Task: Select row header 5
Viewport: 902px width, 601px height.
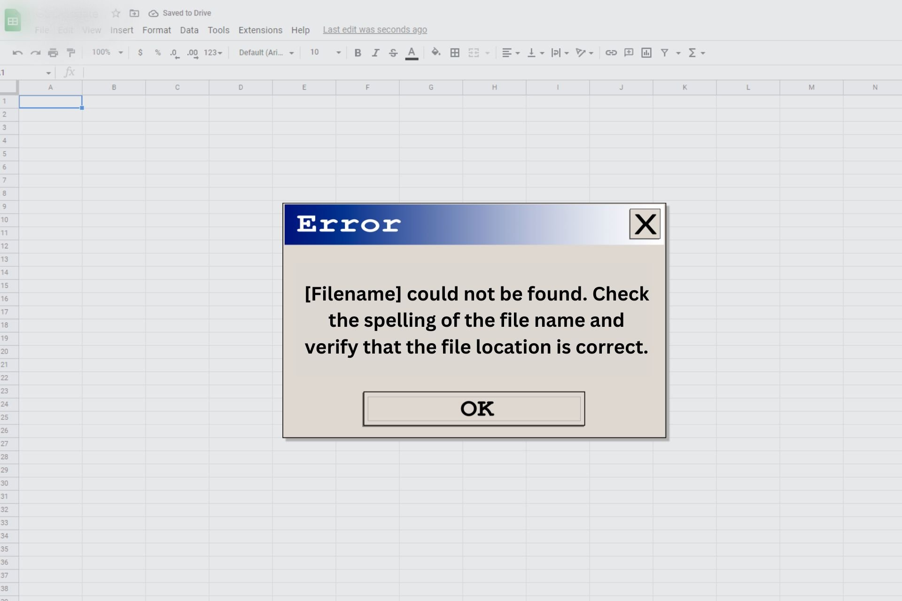Action: coord(9,154)
